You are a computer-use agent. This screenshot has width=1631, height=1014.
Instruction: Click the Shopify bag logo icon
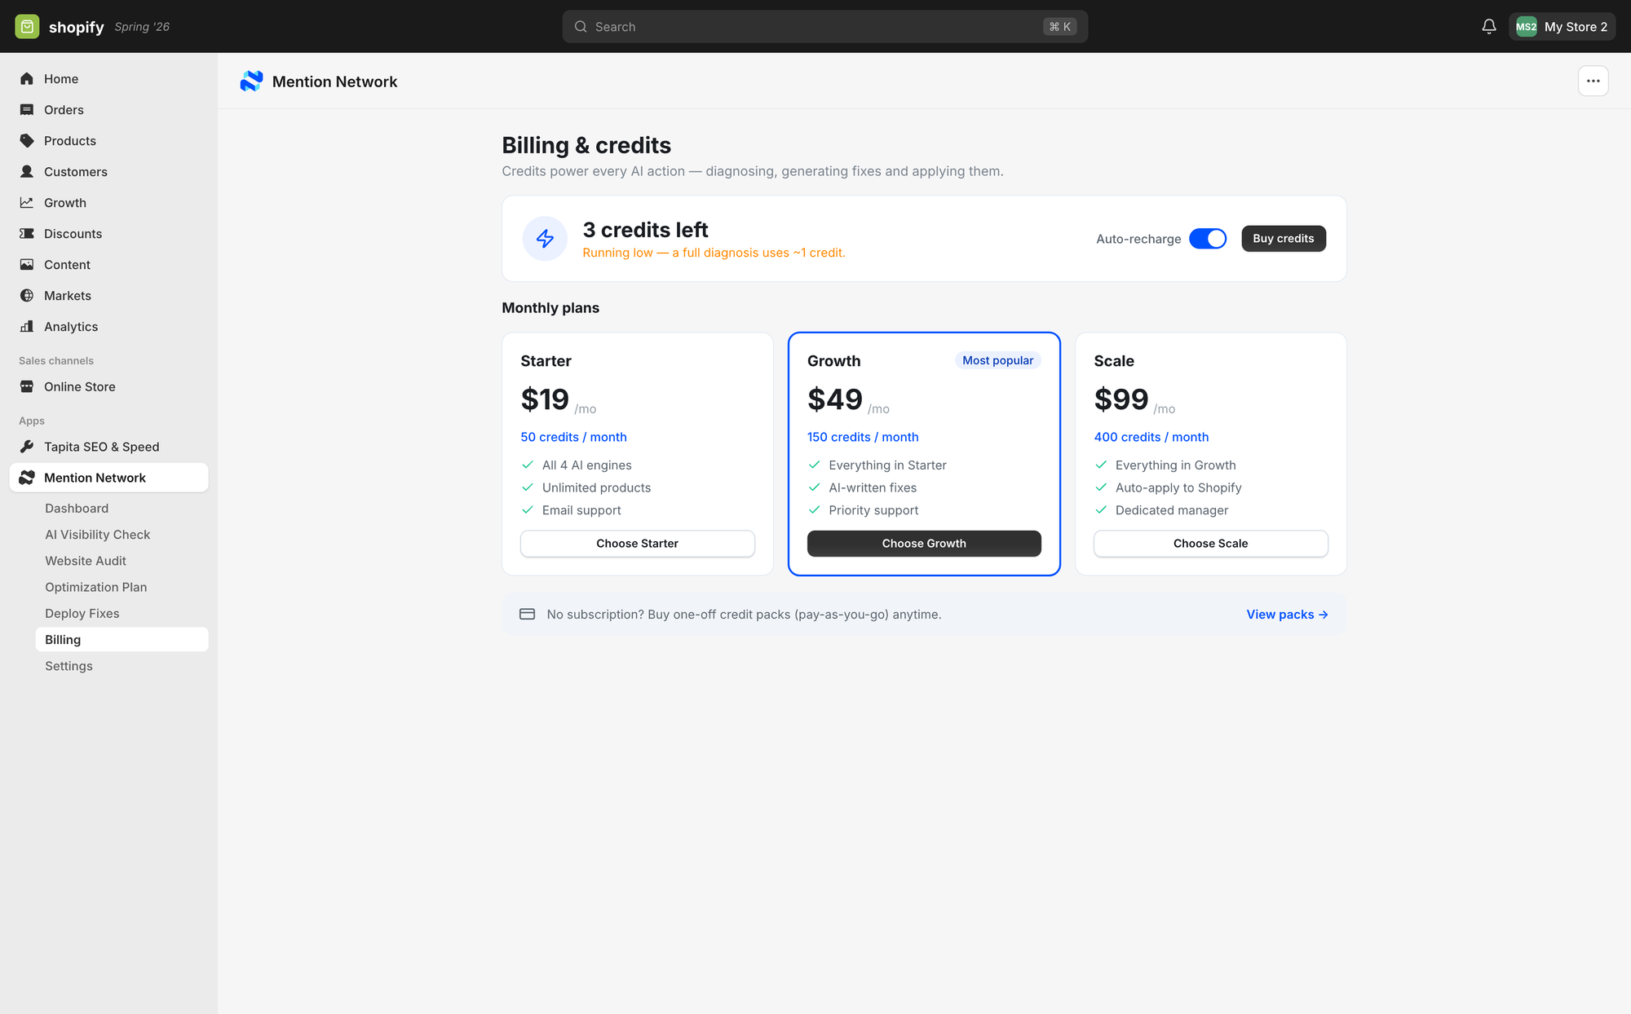(27, 27)
